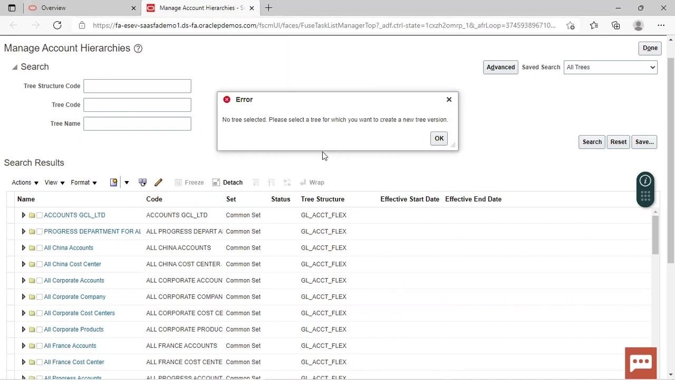Click the Wrap toolbar button
Viewport: 675px width, 380px height.
[x=312, y=182]
